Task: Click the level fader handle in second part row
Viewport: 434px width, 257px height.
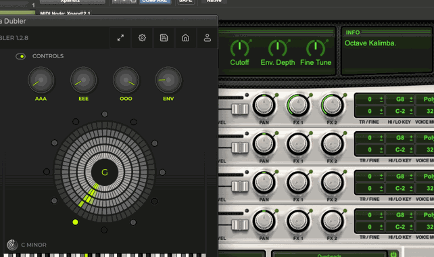Action: (240, 147)
